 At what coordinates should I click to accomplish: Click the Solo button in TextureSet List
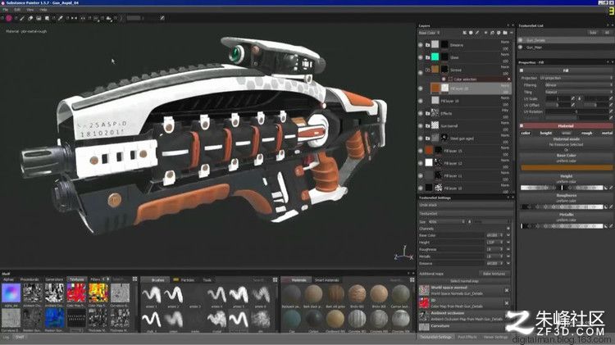pyautogui.click(x=594, y=33)
